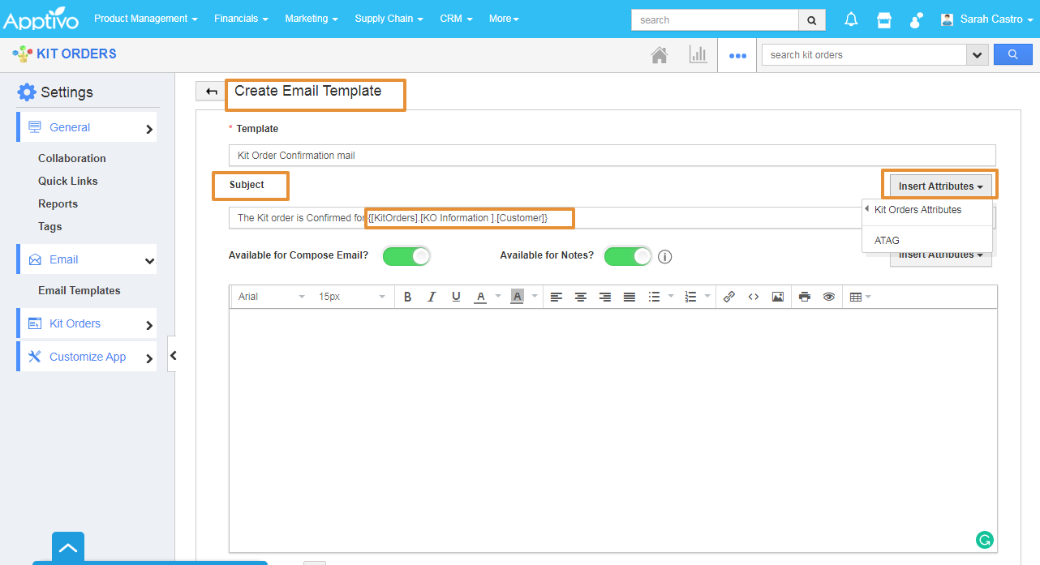1040x565 pixels.
Task: Open source code view in editor
Action: tap(753, 297)
